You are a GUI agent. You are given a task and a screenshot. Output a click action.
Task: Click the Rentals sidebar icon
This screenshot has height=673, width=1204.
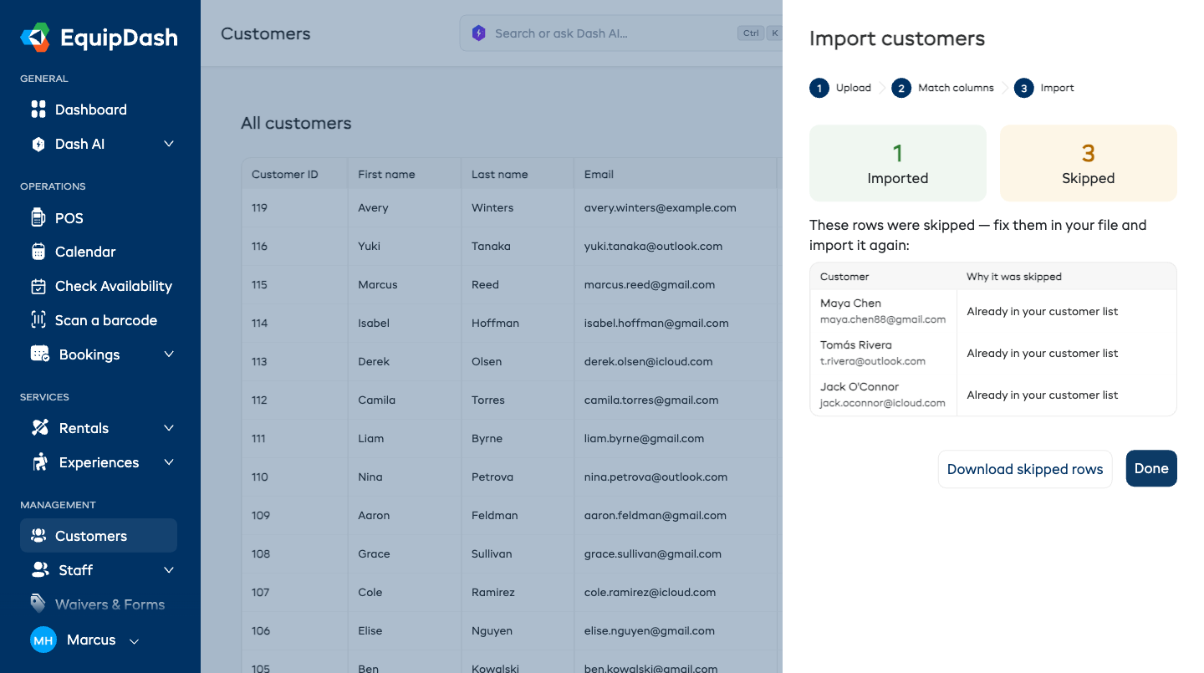(x=39, y=428)
